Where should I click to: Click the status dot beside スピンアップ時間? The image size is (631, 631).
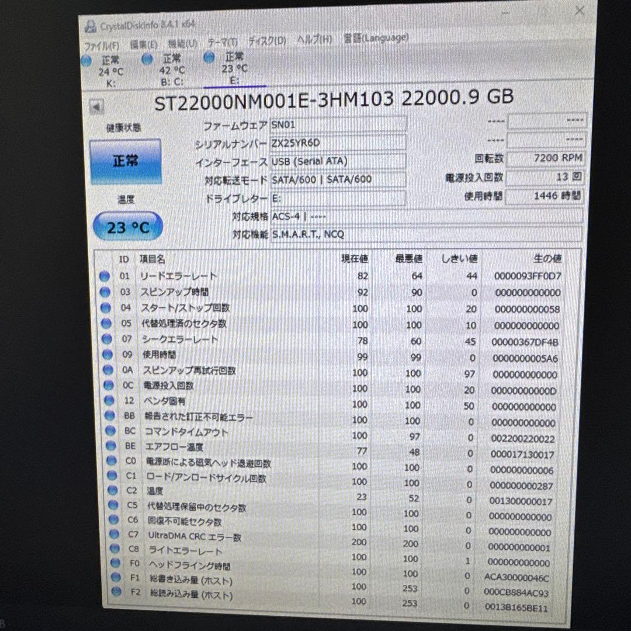[x=105, y=292]
